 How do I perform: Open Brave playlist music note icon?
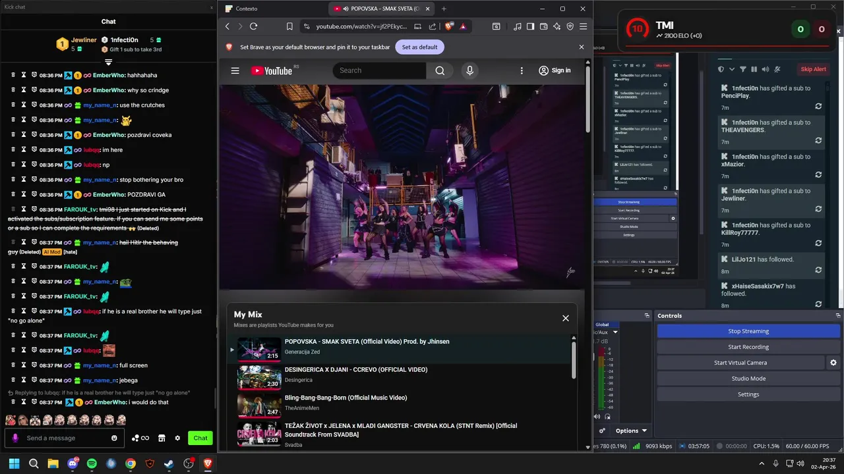pyautogui.click(x=517, y=26)
